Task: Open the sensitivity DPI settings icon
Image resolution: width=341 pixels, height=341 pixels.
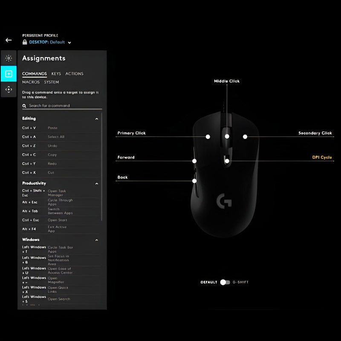Action: click(x=9, y=88)
